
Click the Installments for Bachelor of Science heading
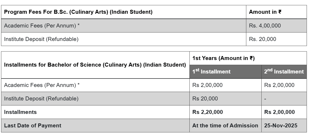(x=95, y=65)
